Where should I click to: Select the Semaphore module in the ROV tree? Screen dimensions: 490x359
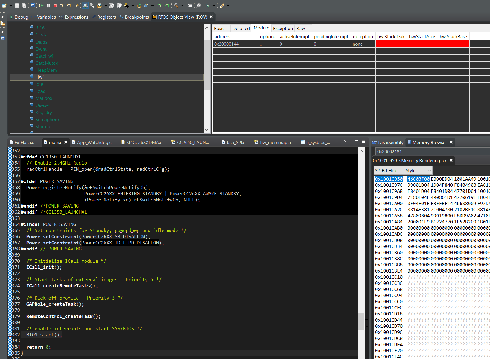coord(47,120)
